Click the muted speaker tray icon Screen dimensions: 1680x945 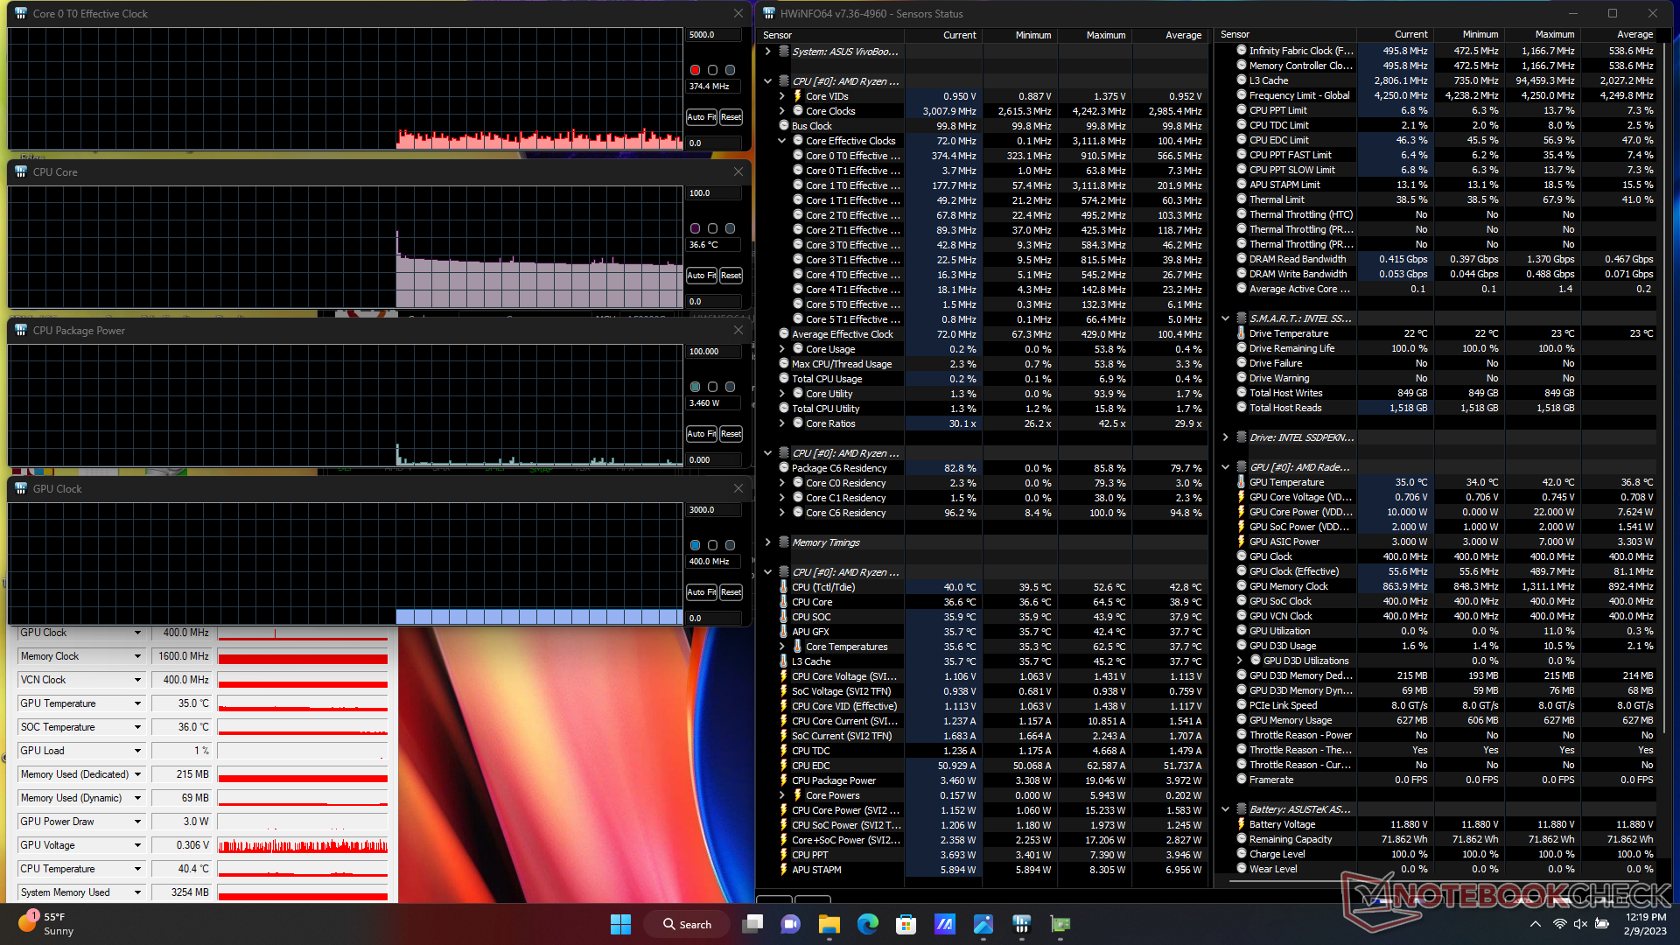[1580, 924]
